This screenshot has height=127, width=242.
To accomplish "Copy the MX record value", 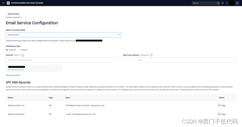I will click(x=222, y=105).
